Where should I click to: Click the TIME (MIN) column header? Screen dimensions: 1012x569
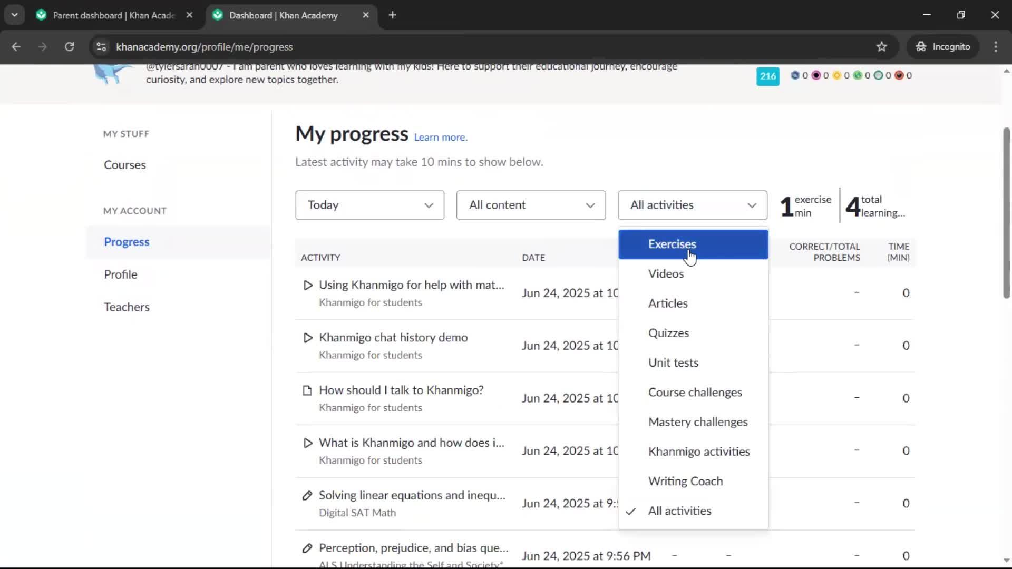pos(899,252)
